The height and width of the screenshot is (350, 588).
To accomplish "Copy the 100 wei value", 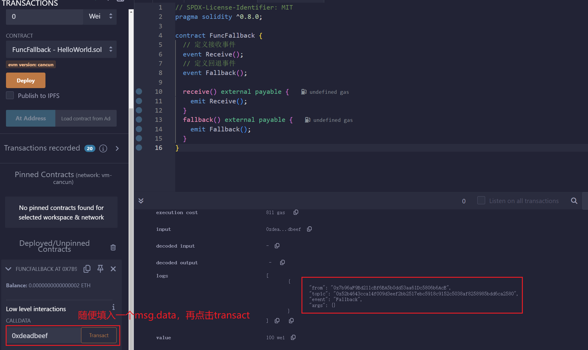I will [x=293, y=337].
